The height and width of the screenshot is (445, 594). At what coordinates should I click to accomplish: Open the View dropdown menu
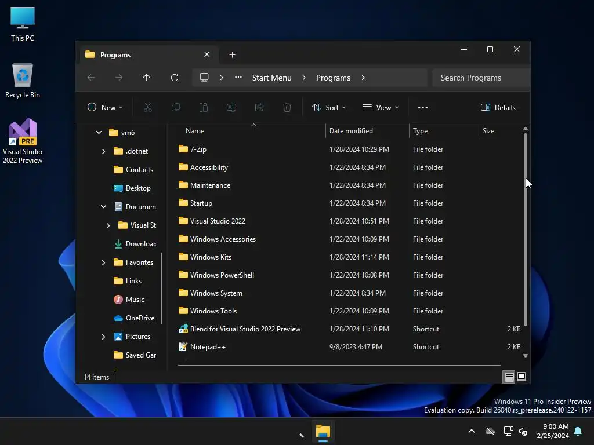381,107
